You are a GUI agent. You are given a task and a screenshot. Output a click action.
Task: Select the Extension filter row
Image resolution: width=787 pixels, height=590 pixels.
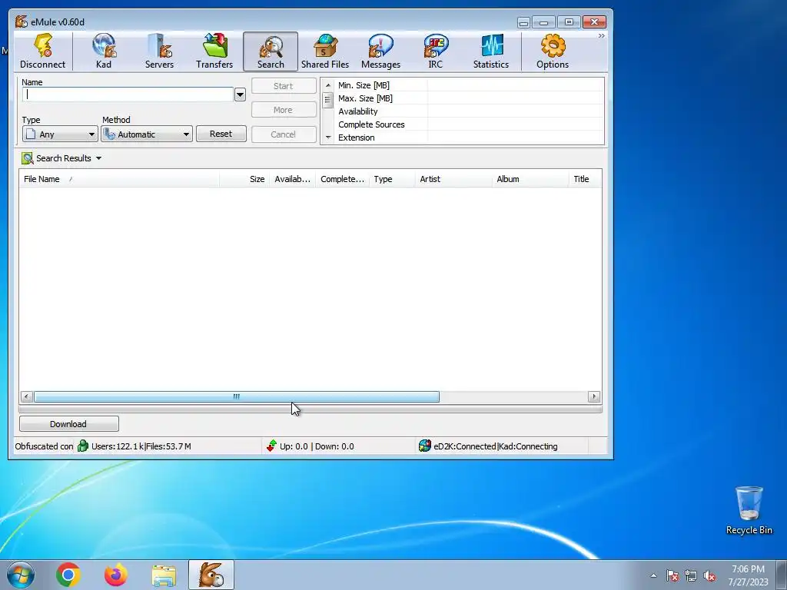tap(469, 138)
